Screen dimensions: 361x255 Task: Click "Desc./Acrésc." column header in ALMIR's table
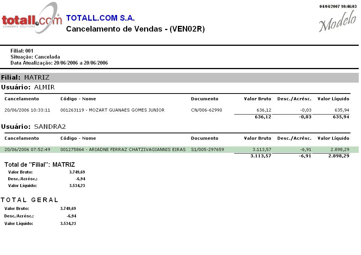[294, 99]
